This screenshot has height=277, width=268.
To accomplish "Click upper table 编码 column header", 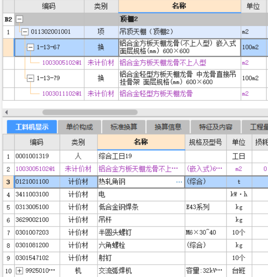I will (49, 6).
